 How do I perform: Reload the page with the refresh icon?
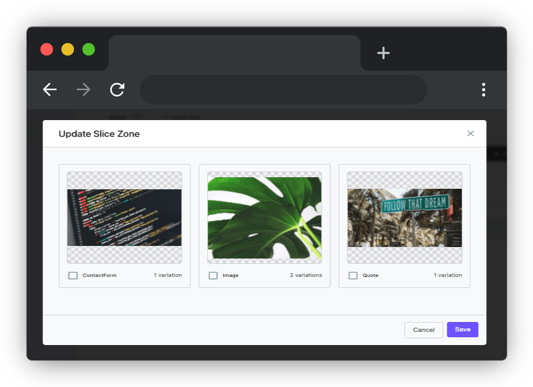(x=118, y=90)
